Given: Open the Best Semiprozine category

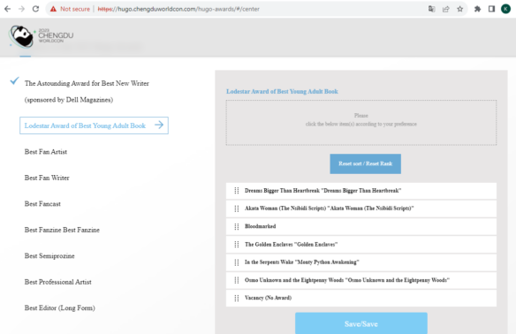Looking at the screenshot, I should 49,255.
